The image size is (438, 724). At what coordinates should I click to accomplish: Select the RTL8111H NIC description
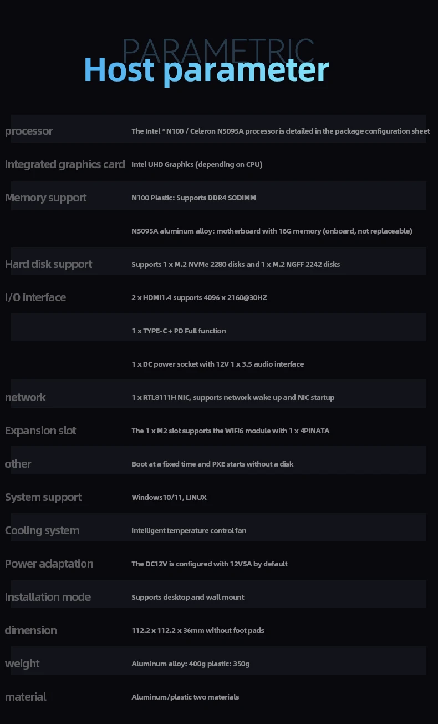point(233,398)
